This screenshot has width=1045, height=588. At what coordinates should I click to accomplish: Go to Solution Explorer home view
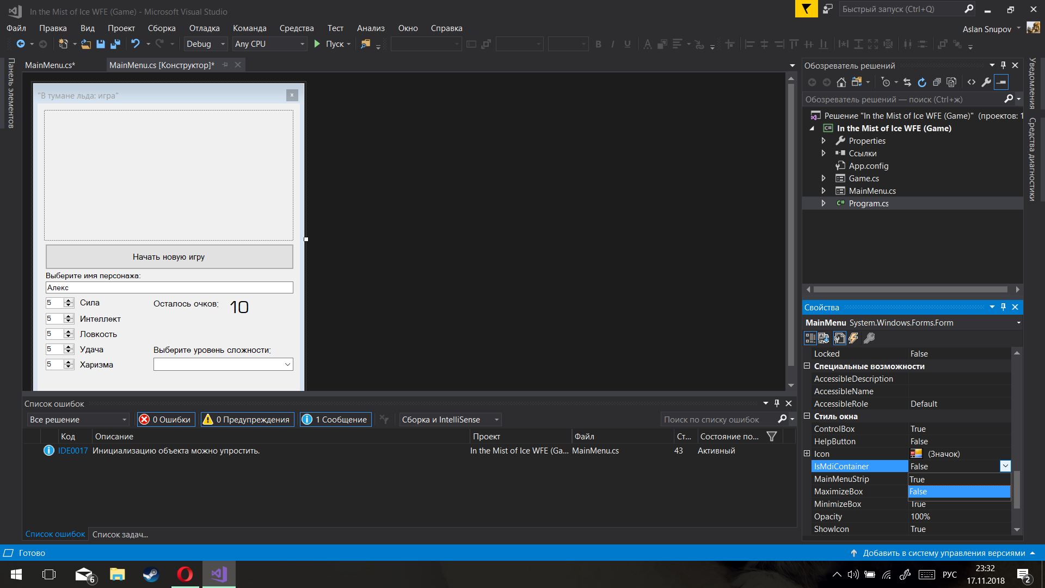click(841, 82)
